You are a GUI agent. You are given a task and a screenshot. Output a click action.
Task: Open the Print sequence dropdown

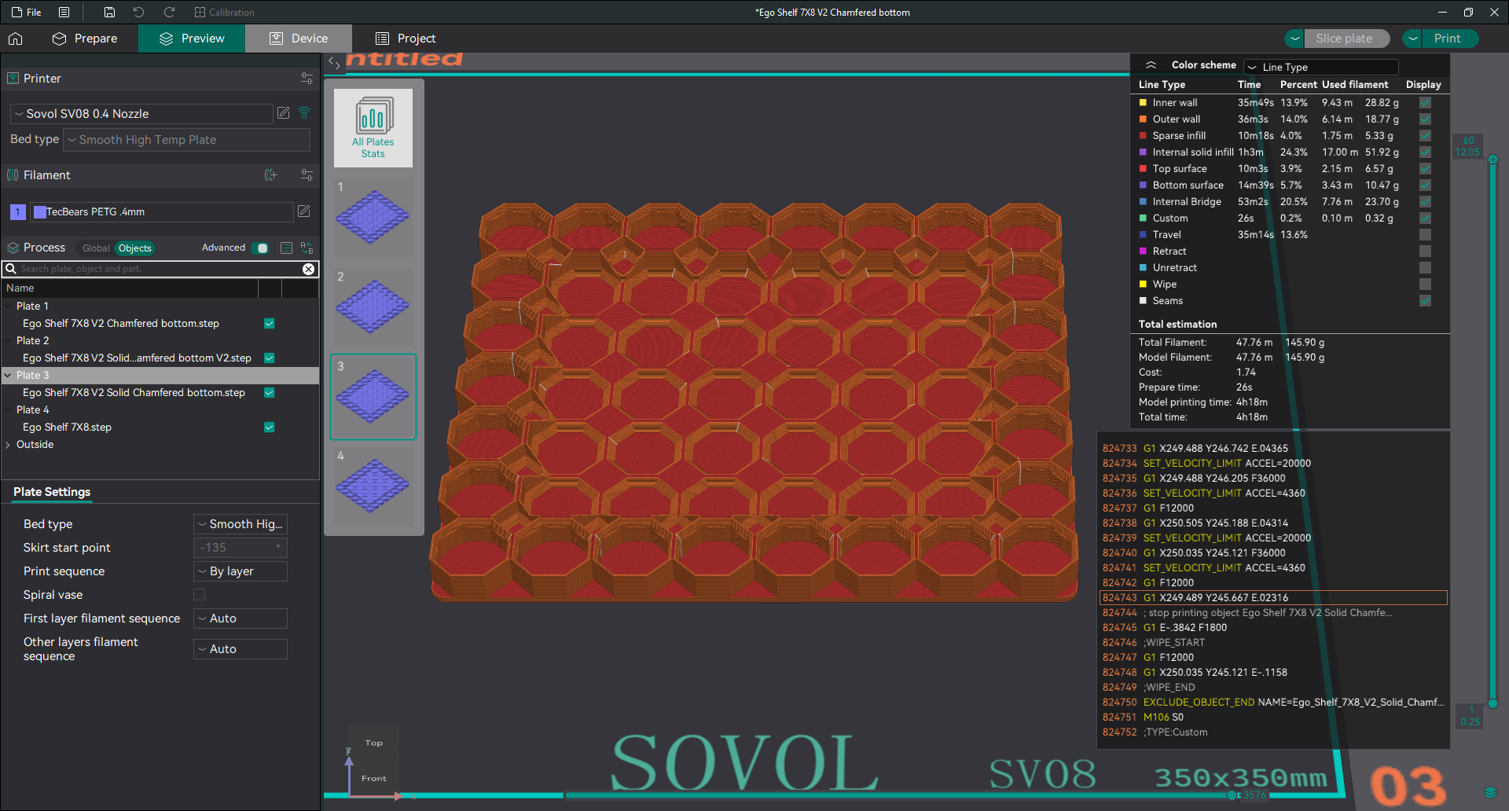240,571
